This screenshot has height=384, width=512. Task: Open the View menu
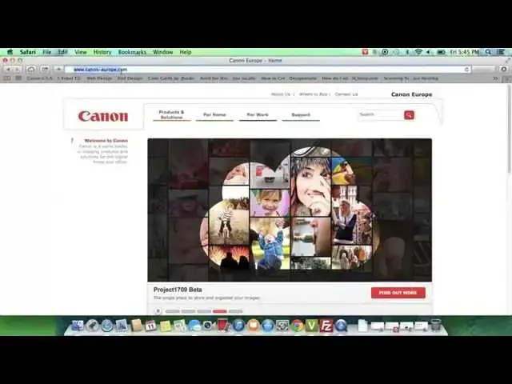(81, 52)
